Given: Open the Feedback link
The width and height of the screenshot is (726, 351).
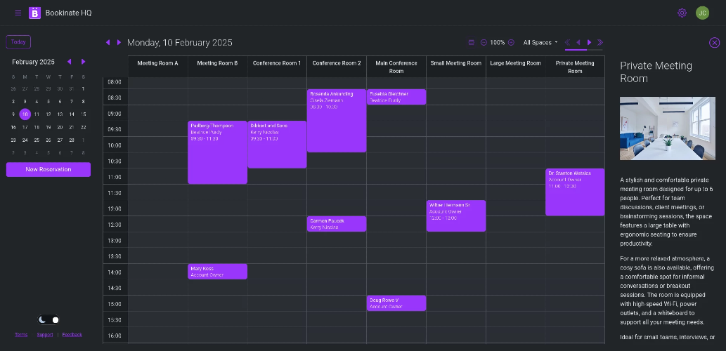Looking at the screenshot, I should coord(72,334).
